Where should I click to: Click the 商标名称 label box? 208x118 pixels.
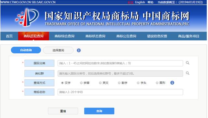pos(39,92)
